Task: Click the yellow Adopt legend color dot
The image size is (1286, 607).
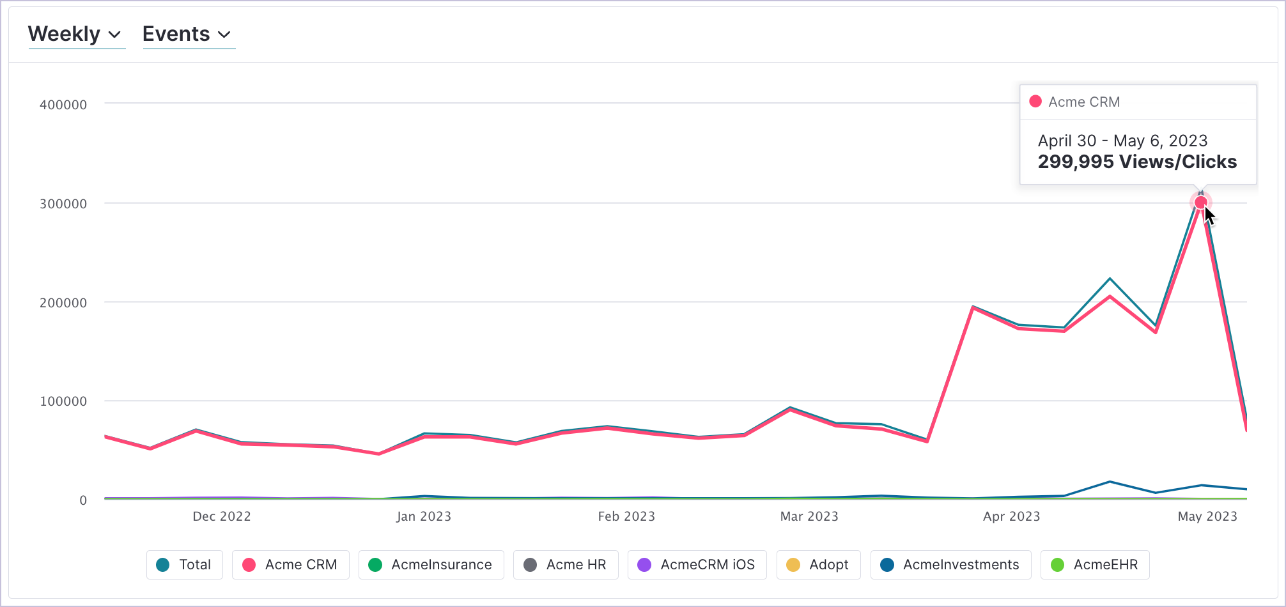Action: (793, 565)
